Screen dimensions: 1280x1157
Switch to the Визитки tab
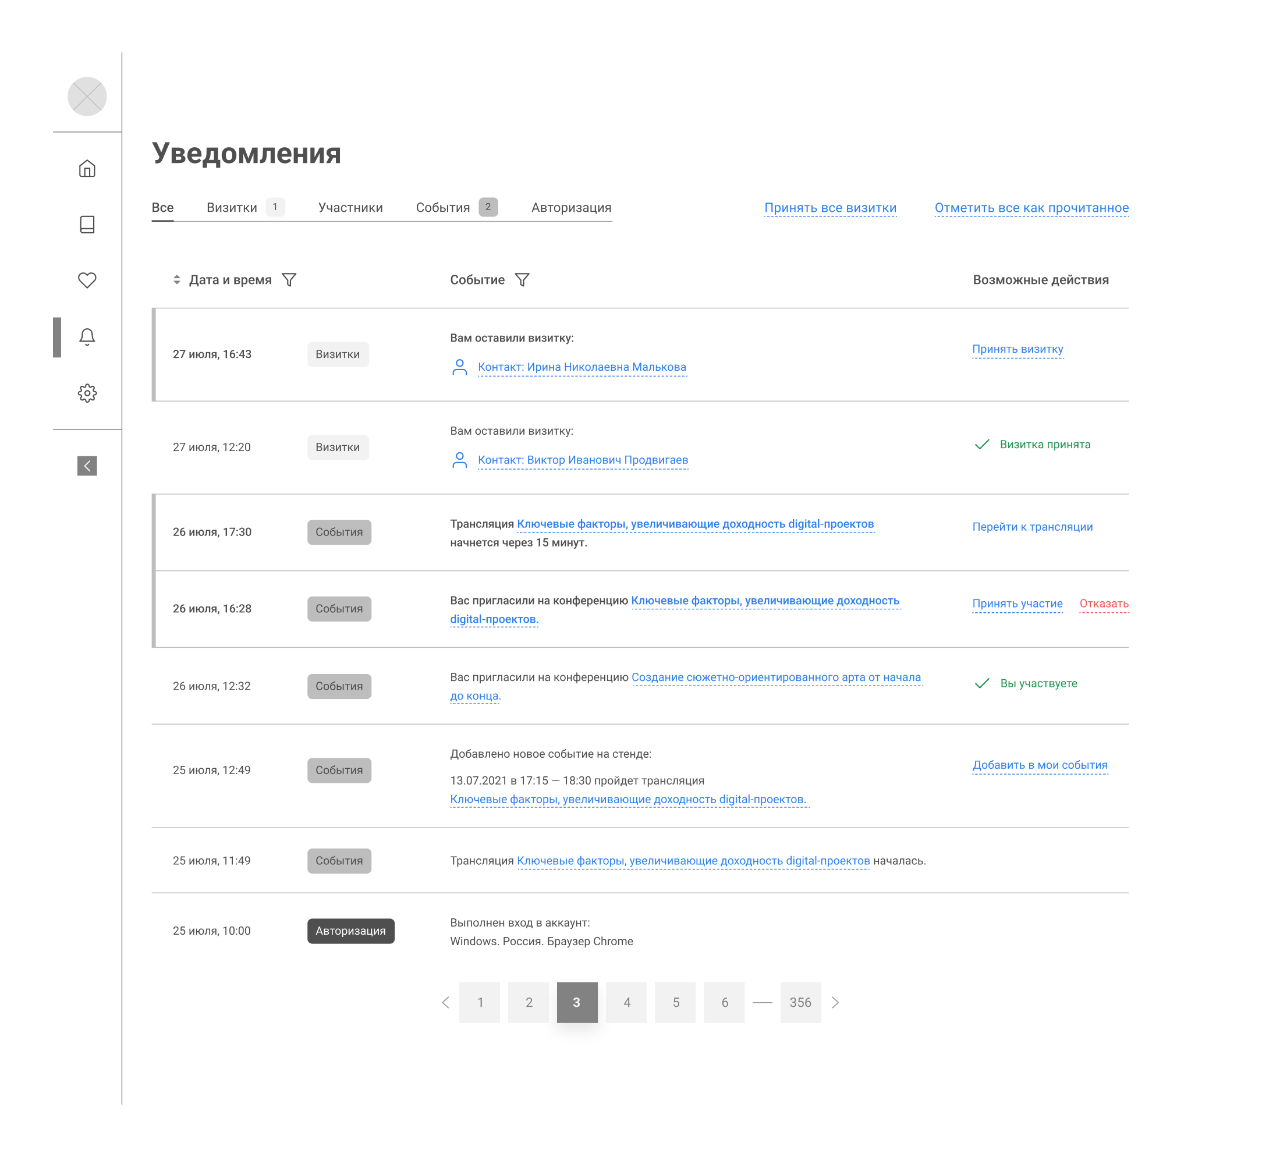click(x=232, y=208)
